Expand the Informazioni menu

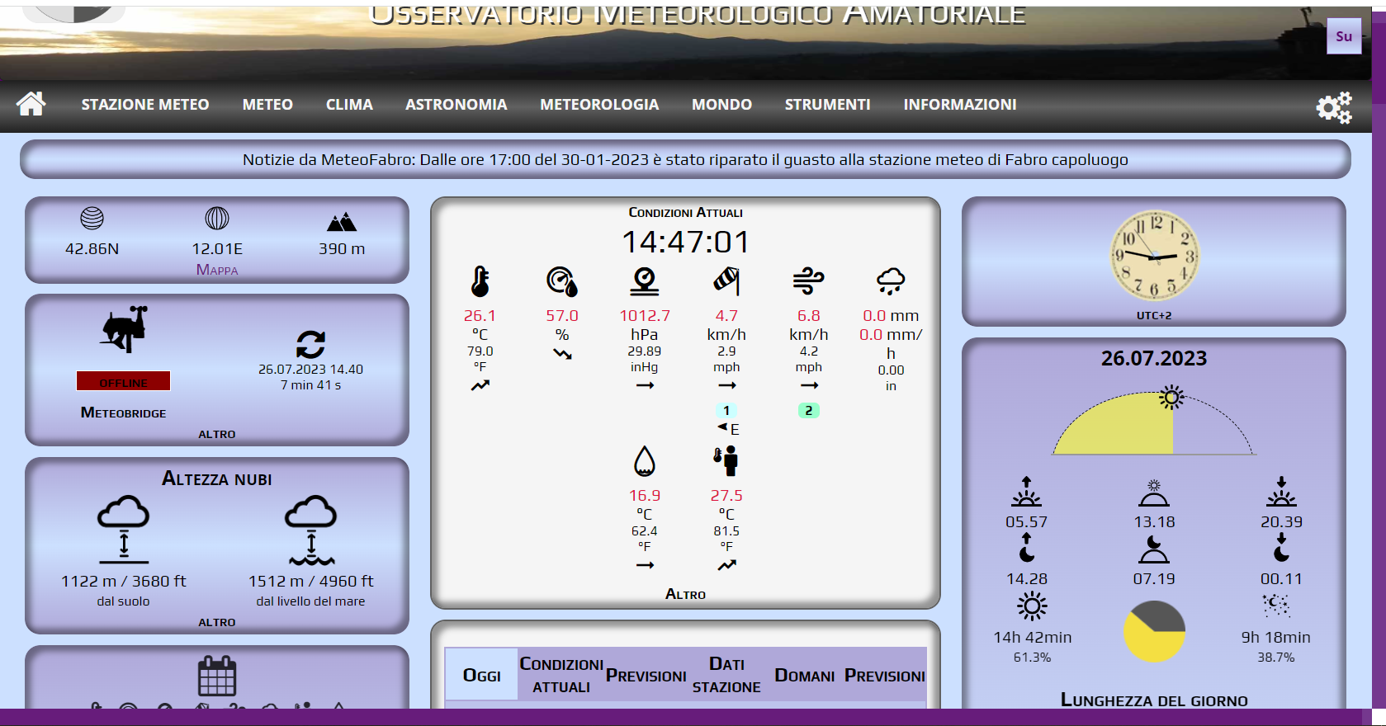click(959, 105)
